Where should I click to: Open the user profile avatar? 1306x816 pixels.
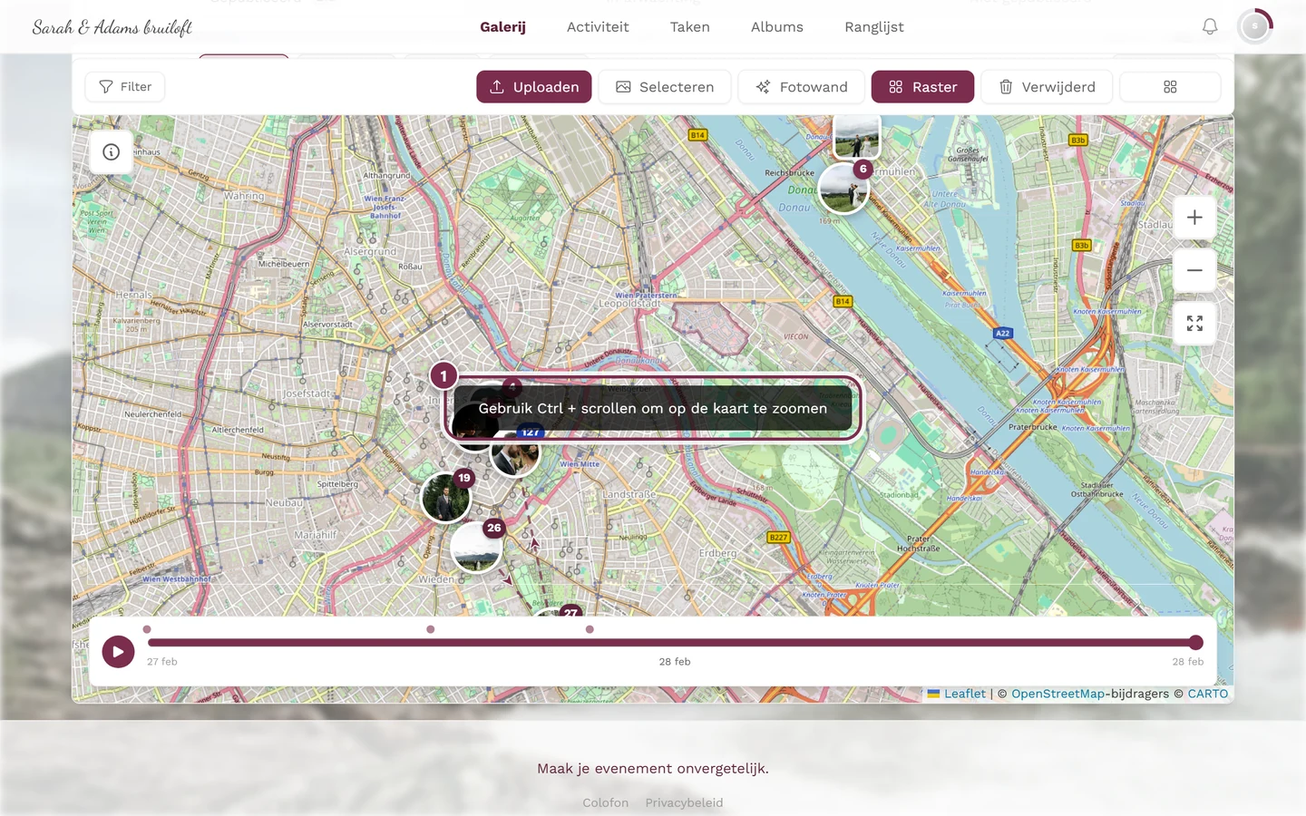(x=1255, y=26)
